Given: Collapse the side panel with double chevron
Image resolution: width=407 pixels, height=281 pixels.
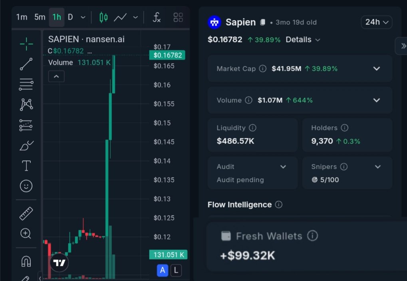Looking at the screenshot, I should (403, 46).
